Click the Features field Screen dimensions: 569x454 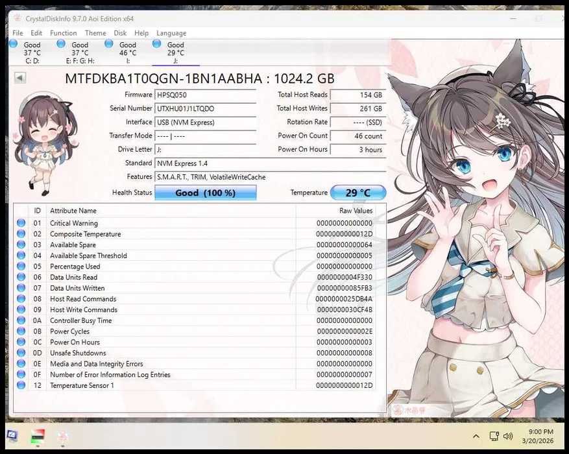tap(271, 177)
